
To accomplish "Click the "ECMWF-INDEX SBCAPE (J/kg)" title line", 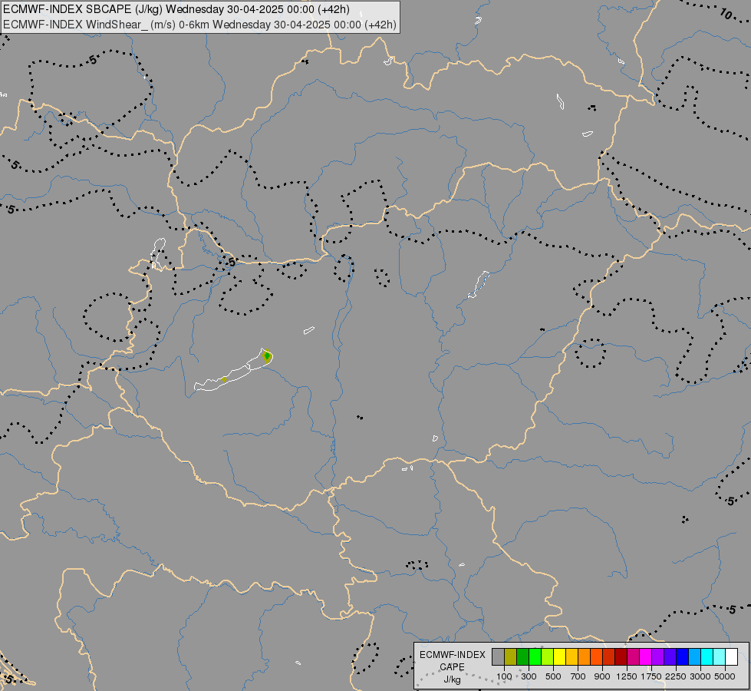I will click(176, 9).
